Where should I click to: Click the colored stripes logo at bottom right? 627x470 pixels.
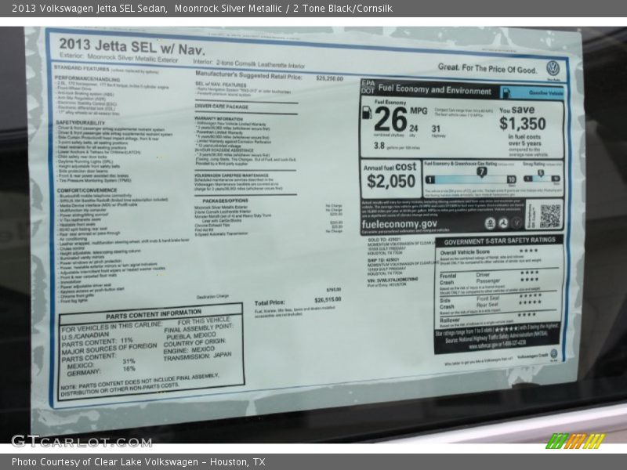[x=575, y=440]
